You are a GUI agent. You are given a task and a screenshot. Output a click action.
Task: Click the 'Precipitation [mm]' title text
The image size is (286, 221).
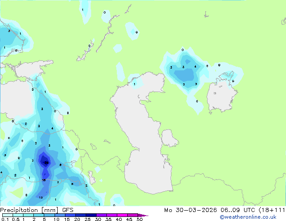(x=29, y=210)
